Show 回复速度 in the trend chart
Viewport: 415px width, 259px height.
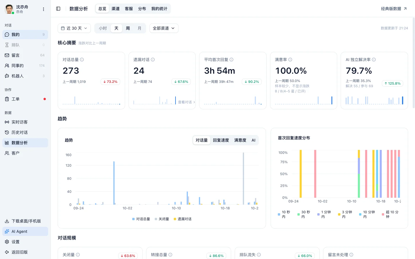(x=221, y=140)
